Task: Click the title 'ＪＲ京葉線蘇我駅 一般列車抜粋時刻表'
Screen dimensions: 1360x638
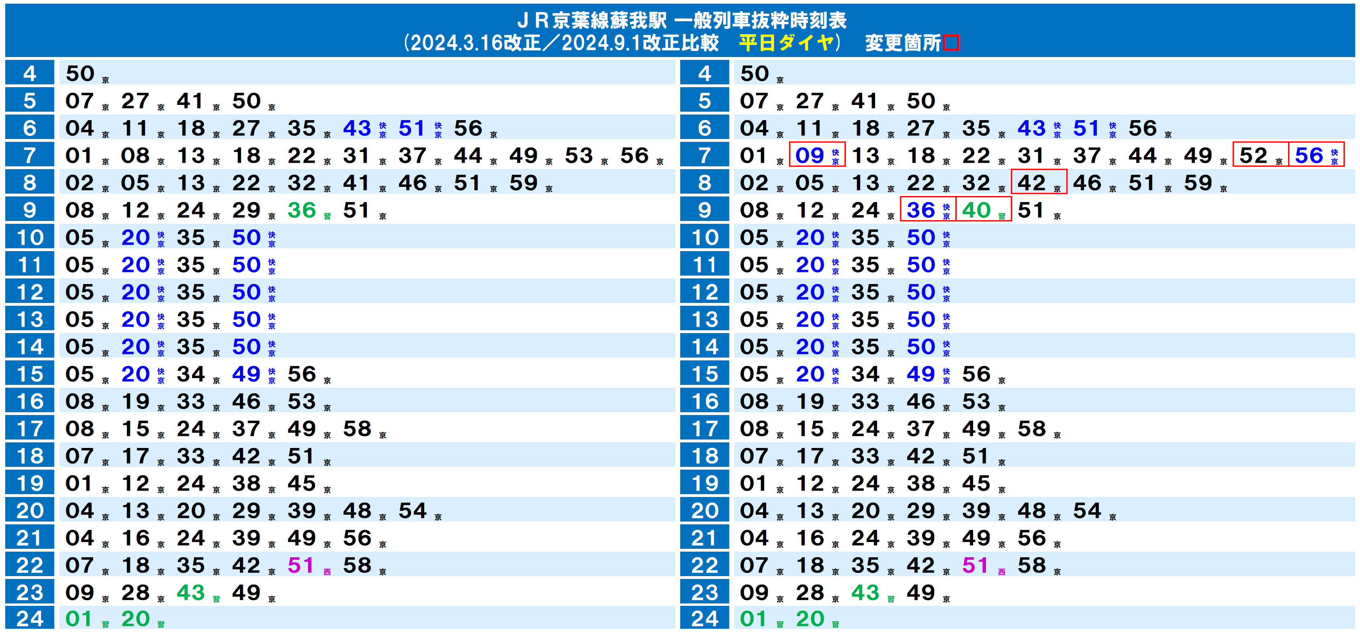Action: pos(681,20)
